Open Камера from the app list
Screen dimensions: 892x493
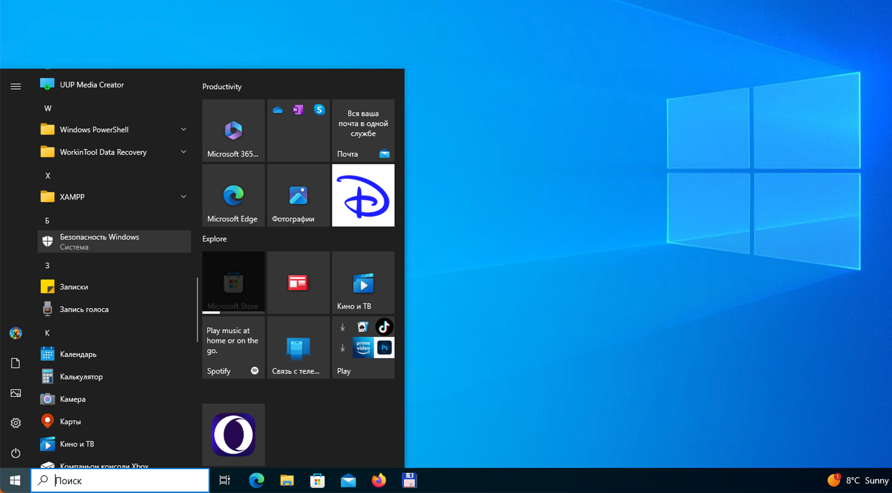click(114, 399)
